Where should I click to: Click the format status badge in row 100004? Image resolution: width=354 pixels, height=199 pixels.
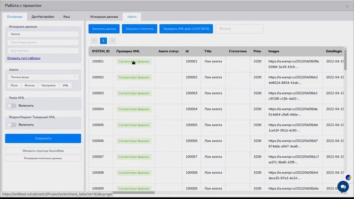(x=134, y=109)
